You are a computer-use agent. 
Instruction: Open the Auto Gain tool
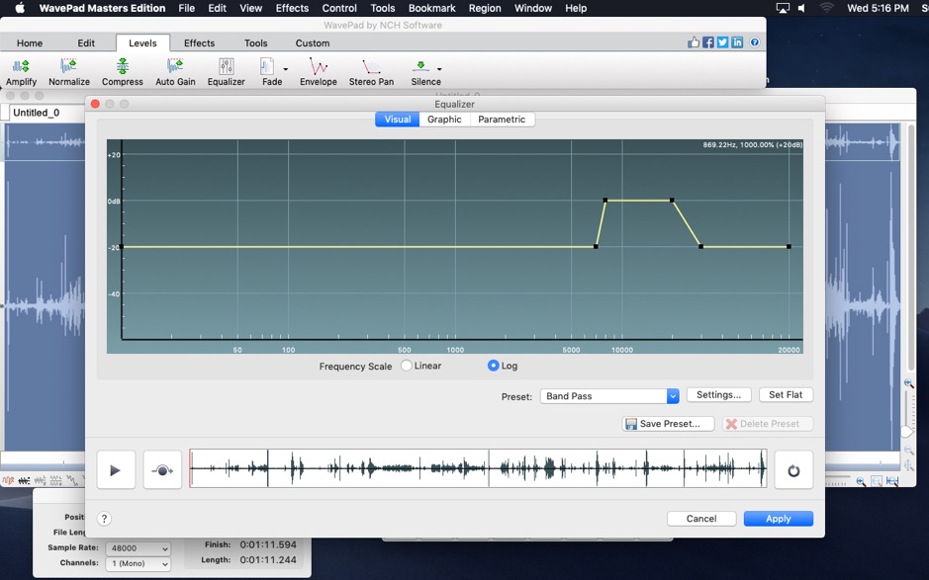pyautogui.click(x=175, y=69)
